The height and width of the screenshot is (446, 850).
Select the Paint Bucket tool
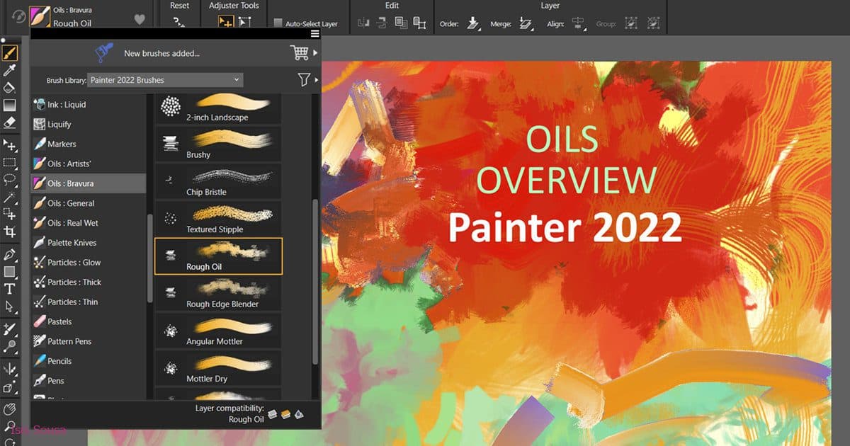[10, 86]
